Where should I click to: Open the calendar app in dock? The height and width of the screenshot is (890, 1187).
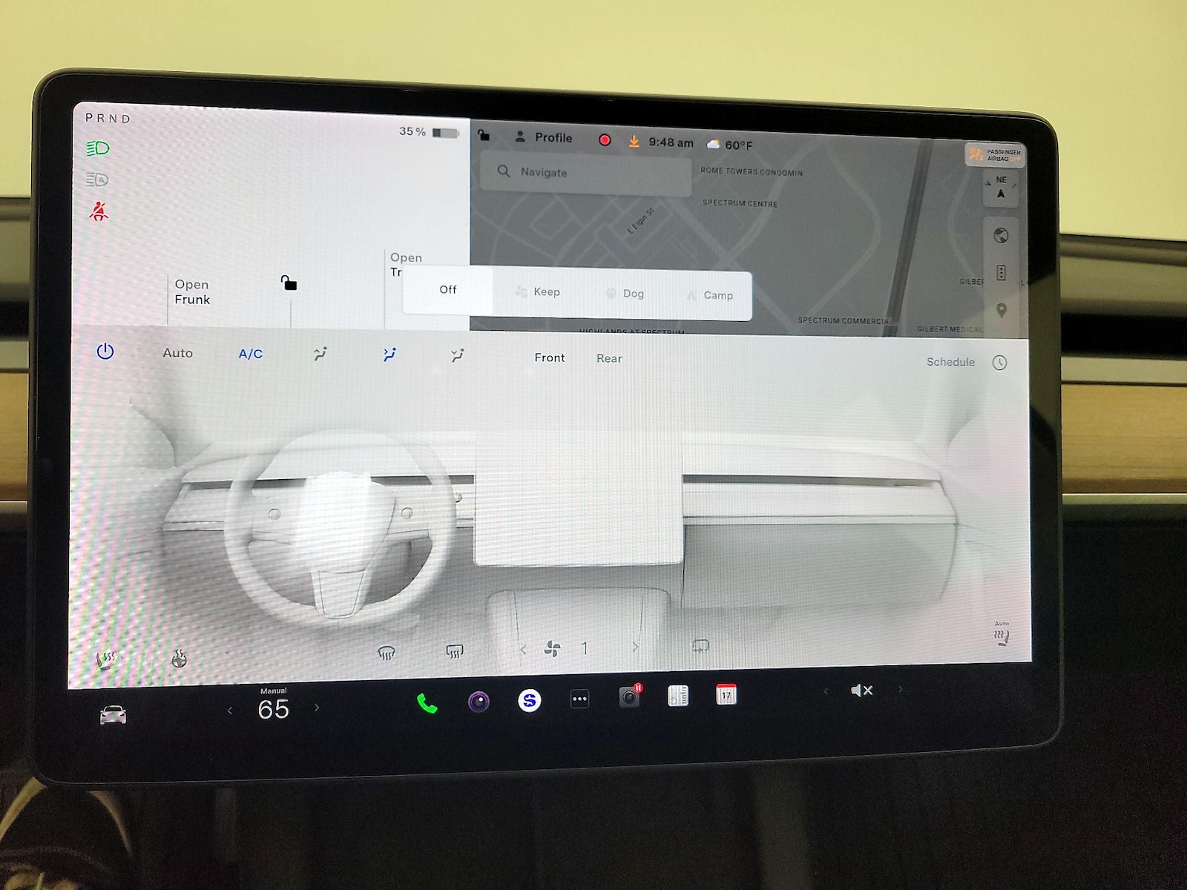(726, 694)
